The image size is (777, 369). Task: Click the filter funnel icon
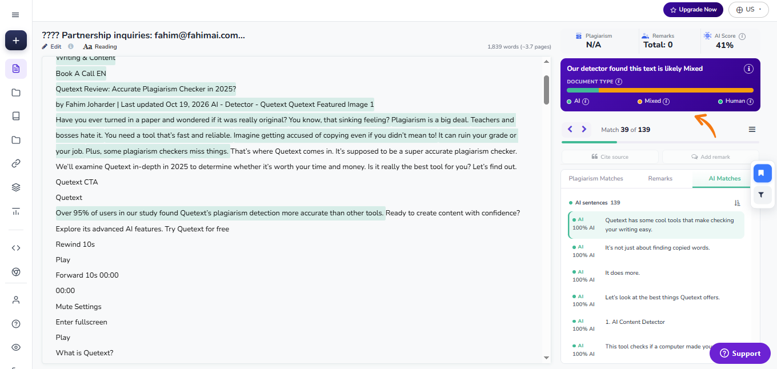(762, 195)
